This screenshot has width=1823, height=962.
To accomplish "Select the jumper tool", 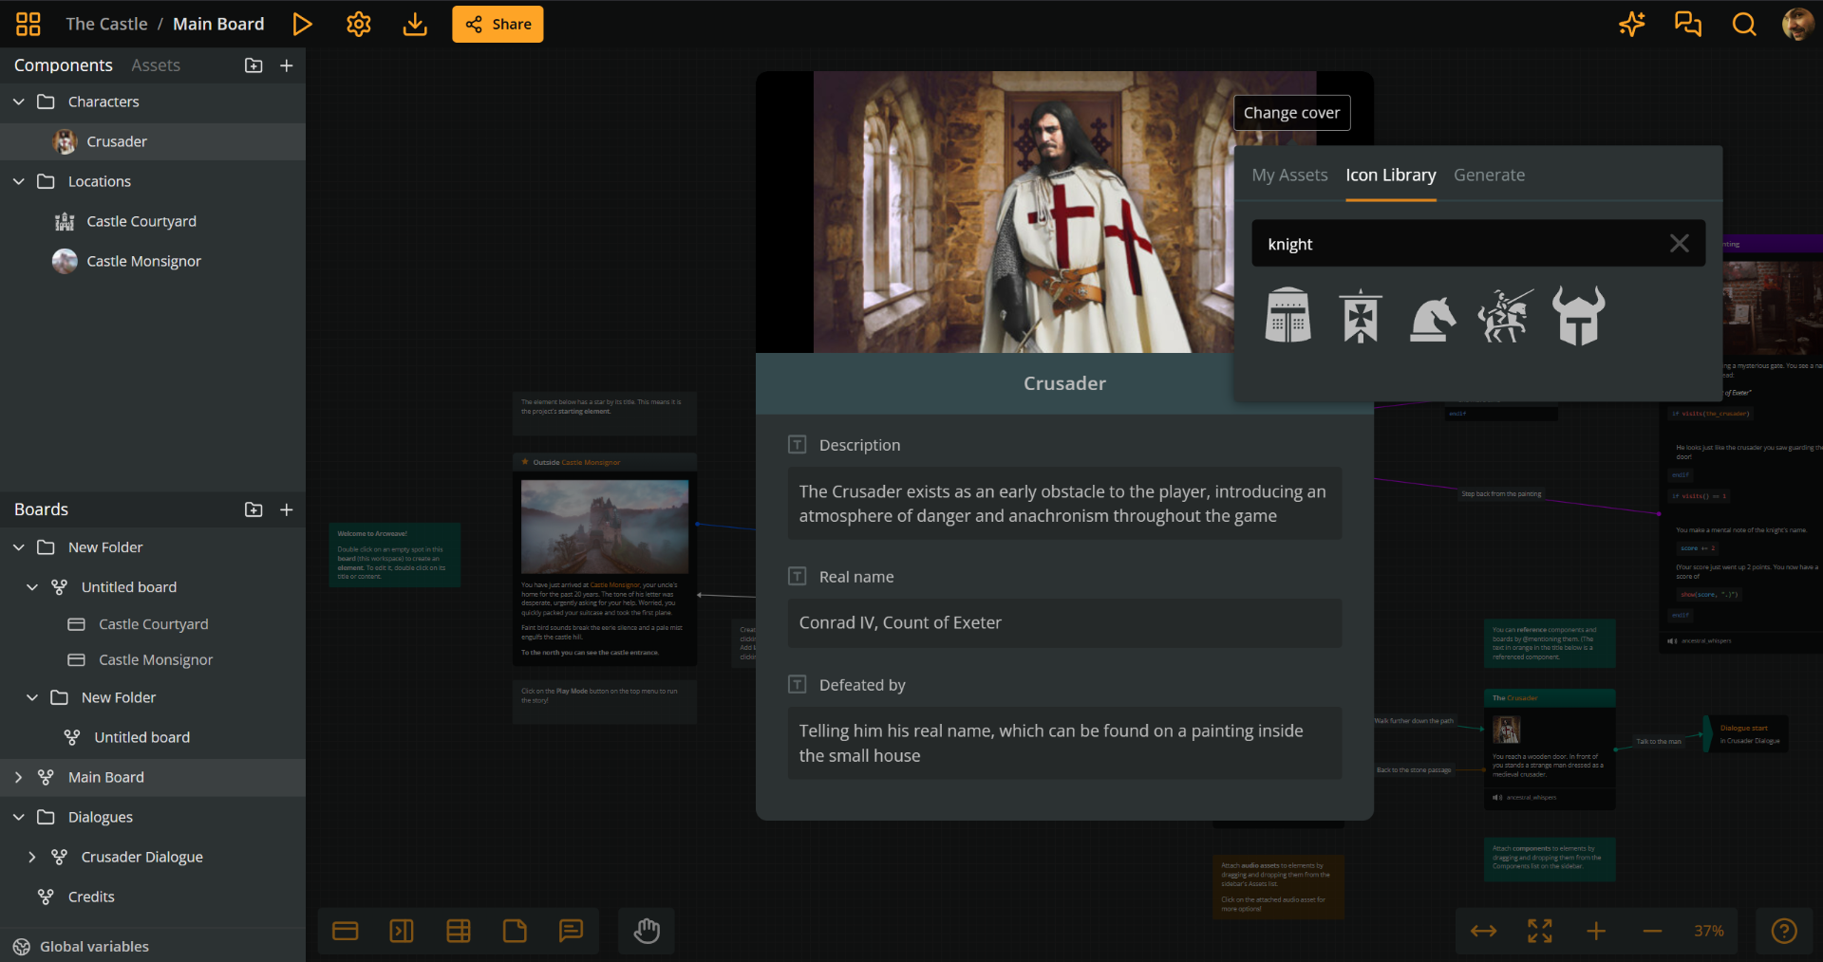I will [401, 931].
